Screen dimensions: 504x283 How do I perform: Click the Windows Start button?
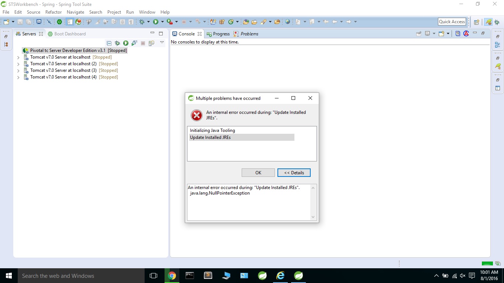(x=9, y=276)
